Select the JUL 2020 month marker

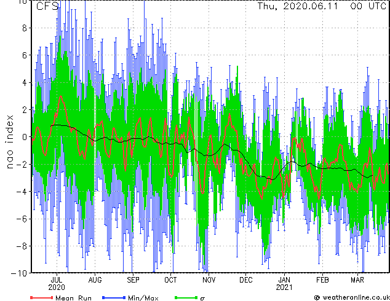(56, 283)
